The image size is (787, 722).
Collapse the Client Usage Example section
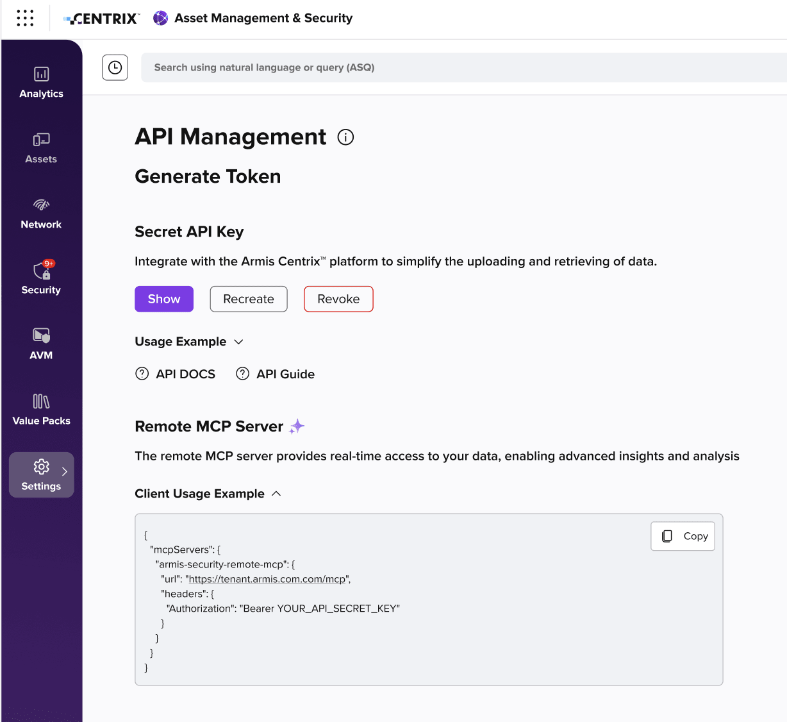coord(276,494)
